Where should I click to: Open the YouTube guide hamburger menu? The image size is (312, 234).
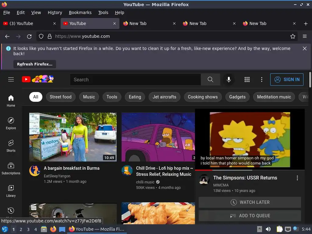(11, 80)
